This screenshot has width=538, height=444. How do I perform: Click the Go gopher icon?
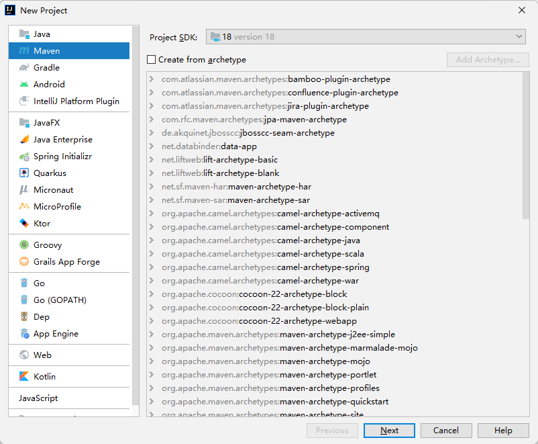(24, 283)
